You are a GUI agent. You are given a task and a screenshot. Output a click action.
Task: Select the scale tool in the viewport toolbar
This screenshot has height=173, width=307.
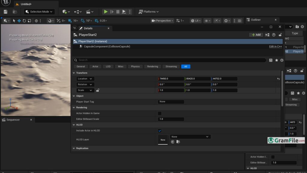(29, 21)
